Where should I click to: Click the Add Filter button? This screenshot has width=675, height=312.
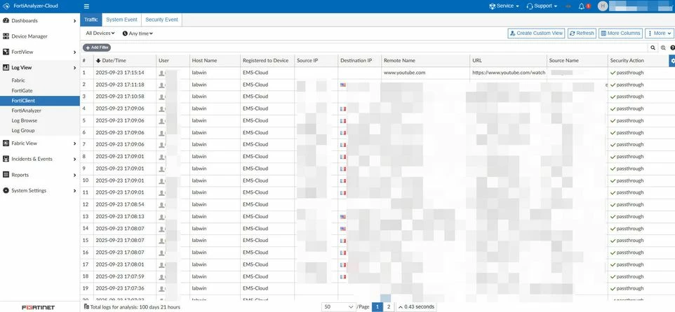tap(96, 48)
